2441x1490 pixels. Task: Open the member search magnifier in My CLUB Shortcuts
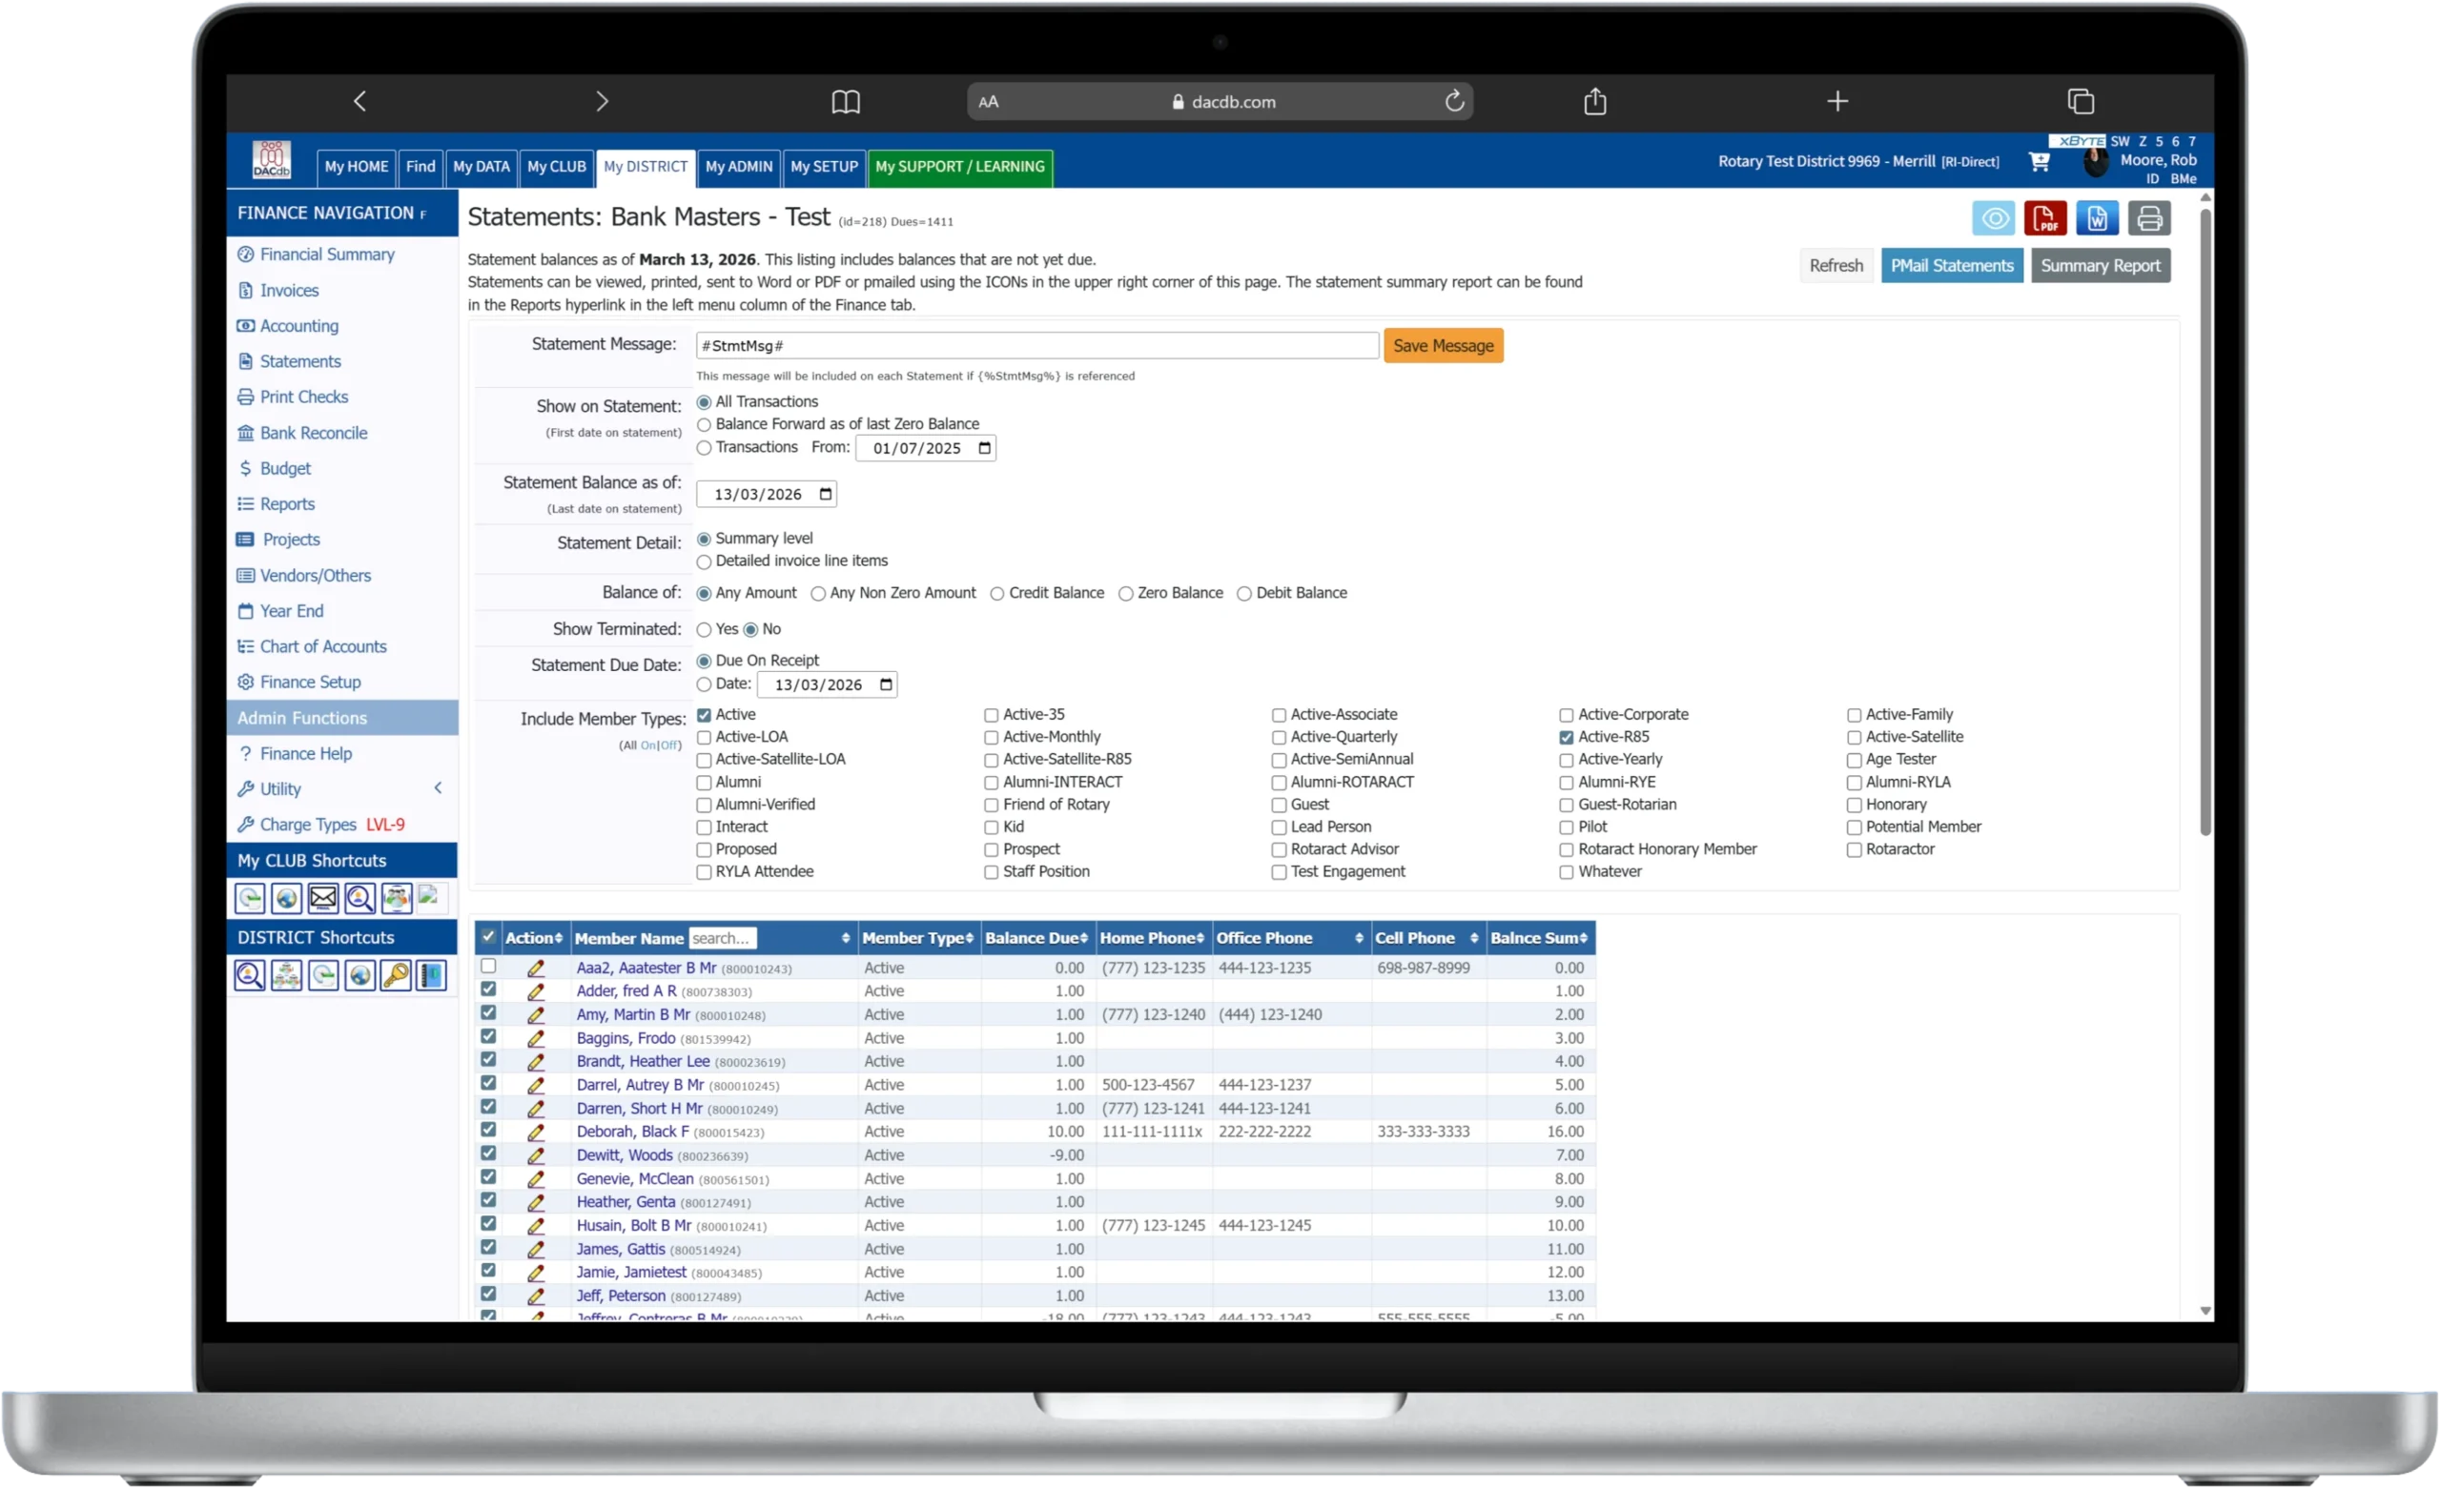pyautogui.click(x=359, y=899)
